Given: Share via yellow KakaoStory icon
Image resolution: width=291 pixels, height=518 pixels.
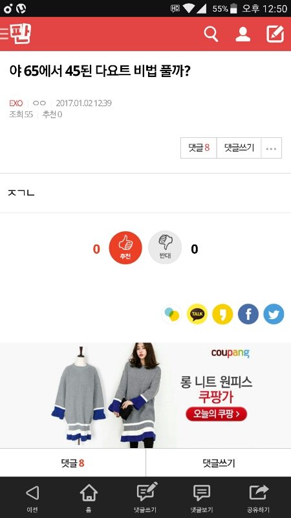Looking at the screenshot, I should (222, 314).
